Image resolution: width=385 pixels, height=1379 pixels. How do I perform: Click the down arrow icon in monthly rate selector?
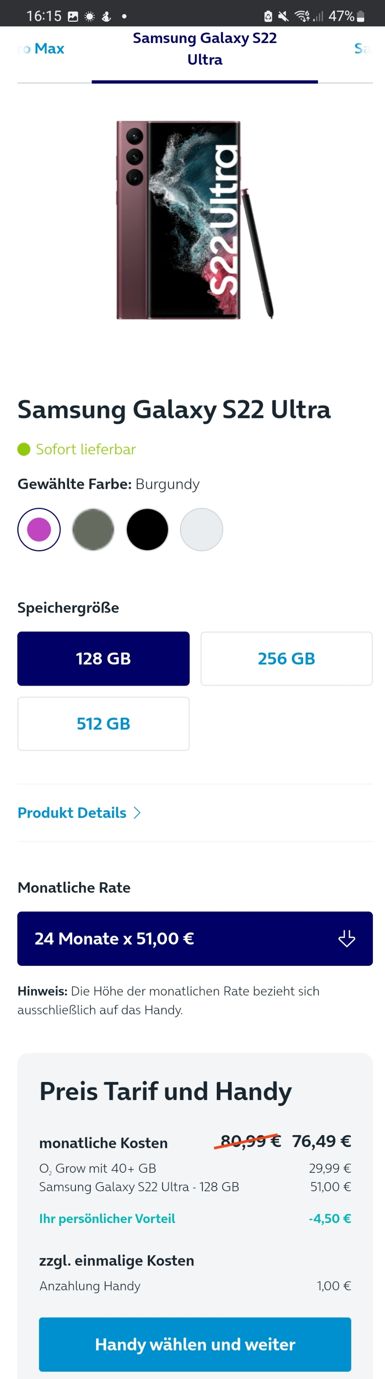(346, 938)
